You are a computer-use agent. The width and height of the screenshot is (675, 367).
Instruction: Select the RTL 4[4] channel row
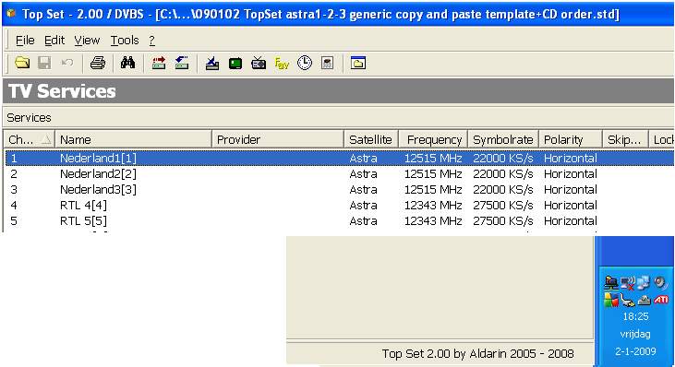pos(339,206)
